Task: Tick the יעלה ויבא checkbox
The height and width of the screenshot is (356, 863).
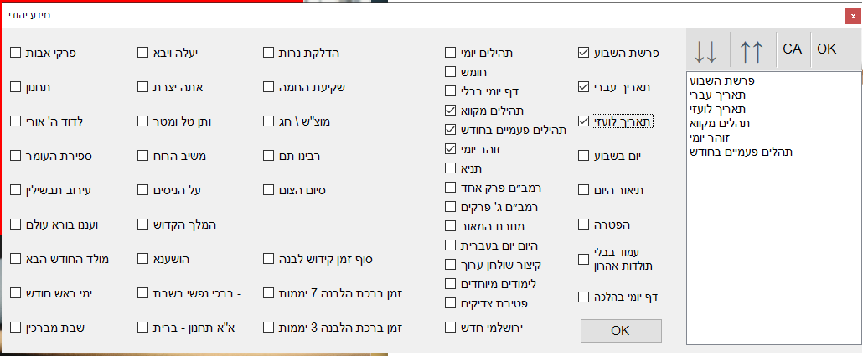Action: (142, 53)
